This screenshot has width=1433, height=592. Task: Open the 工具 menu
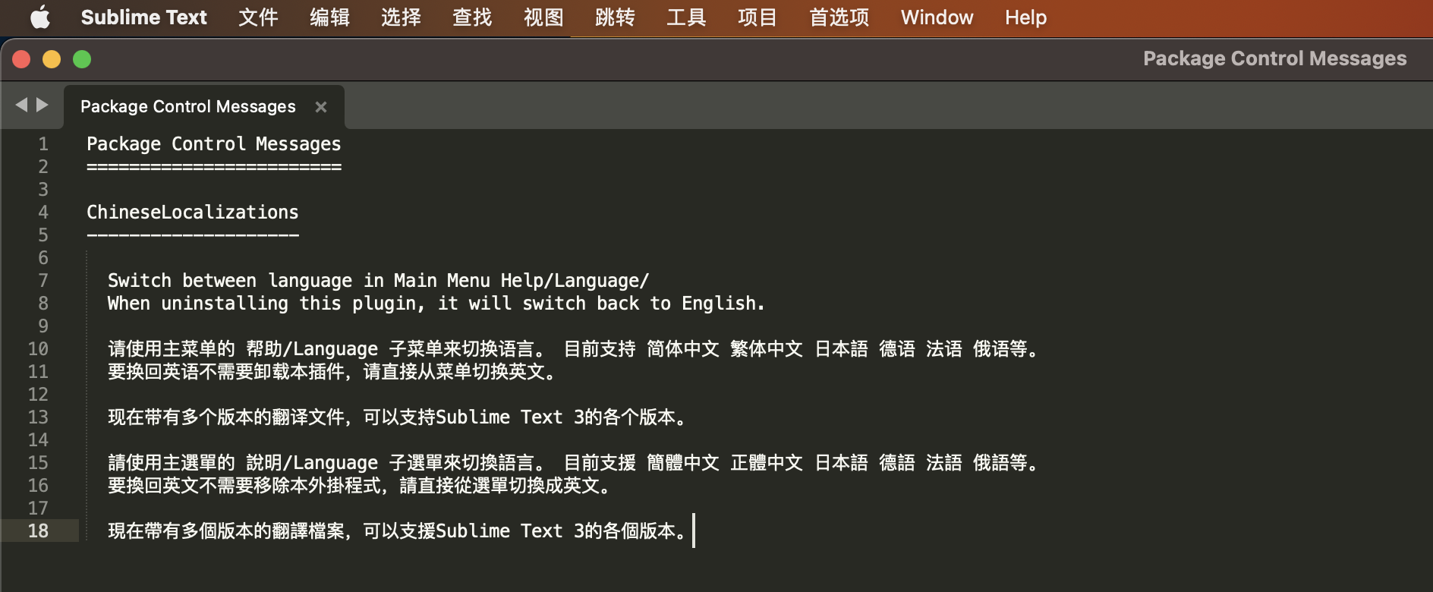click(686, 17)
